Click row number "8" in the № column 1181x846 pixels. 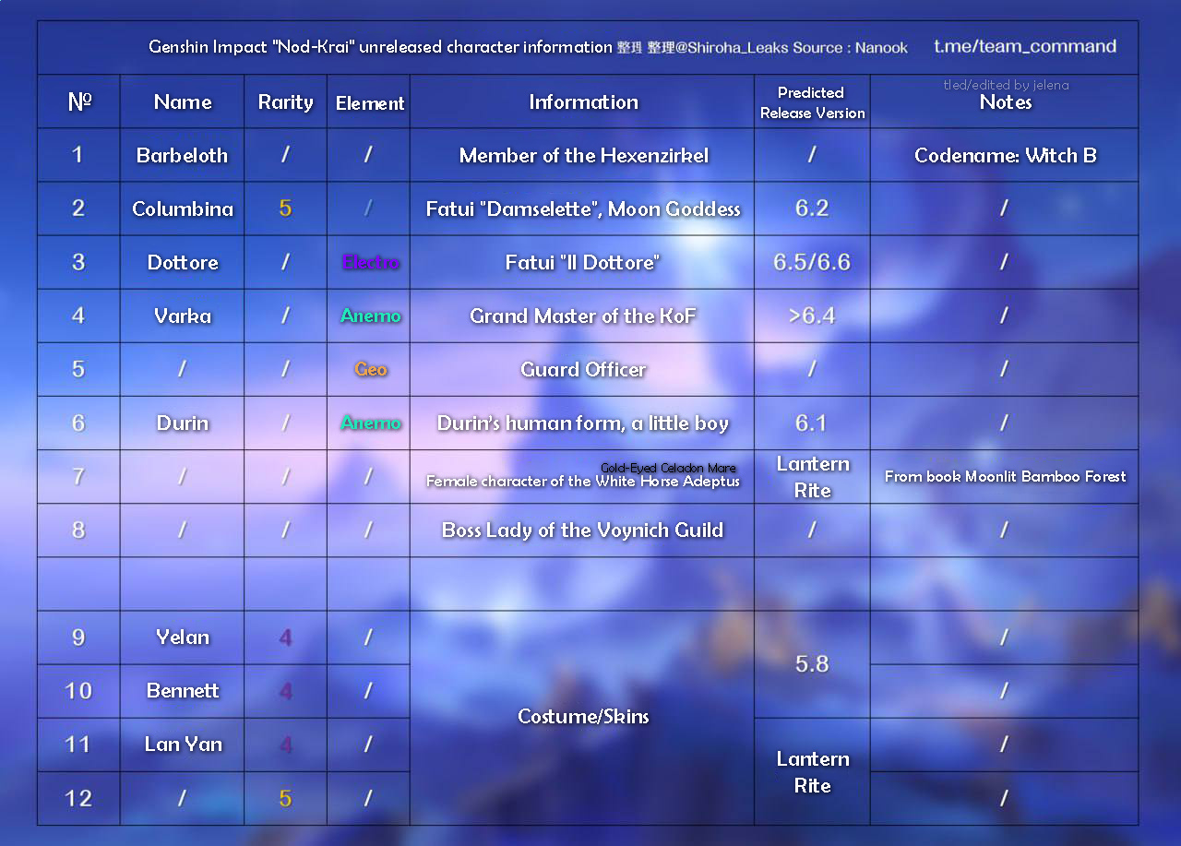(78, 530)
